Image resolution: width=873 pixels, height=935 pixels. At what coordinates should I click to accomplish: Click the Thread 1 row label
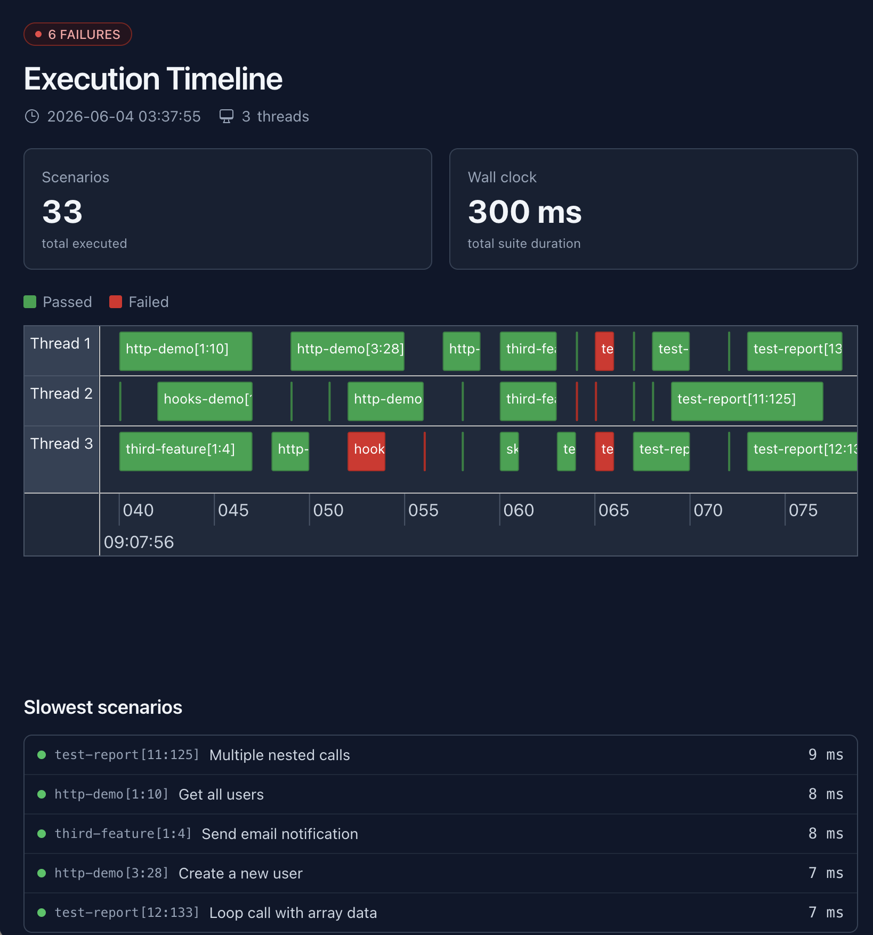(61, 343)
